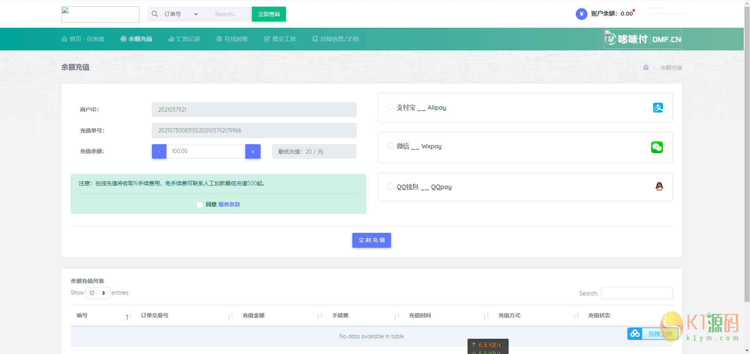The image size is (750, 354).
Task: Click the cloud icon beside 拖拽上传
Action: click(635, 334)
